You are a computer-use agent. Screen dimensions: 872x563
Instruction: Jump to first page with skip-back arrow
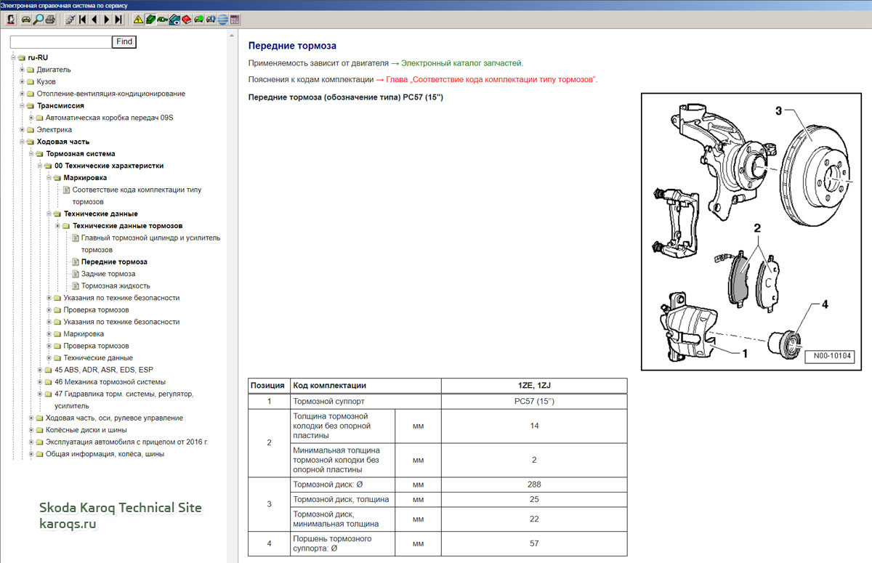tap(83, 20)
